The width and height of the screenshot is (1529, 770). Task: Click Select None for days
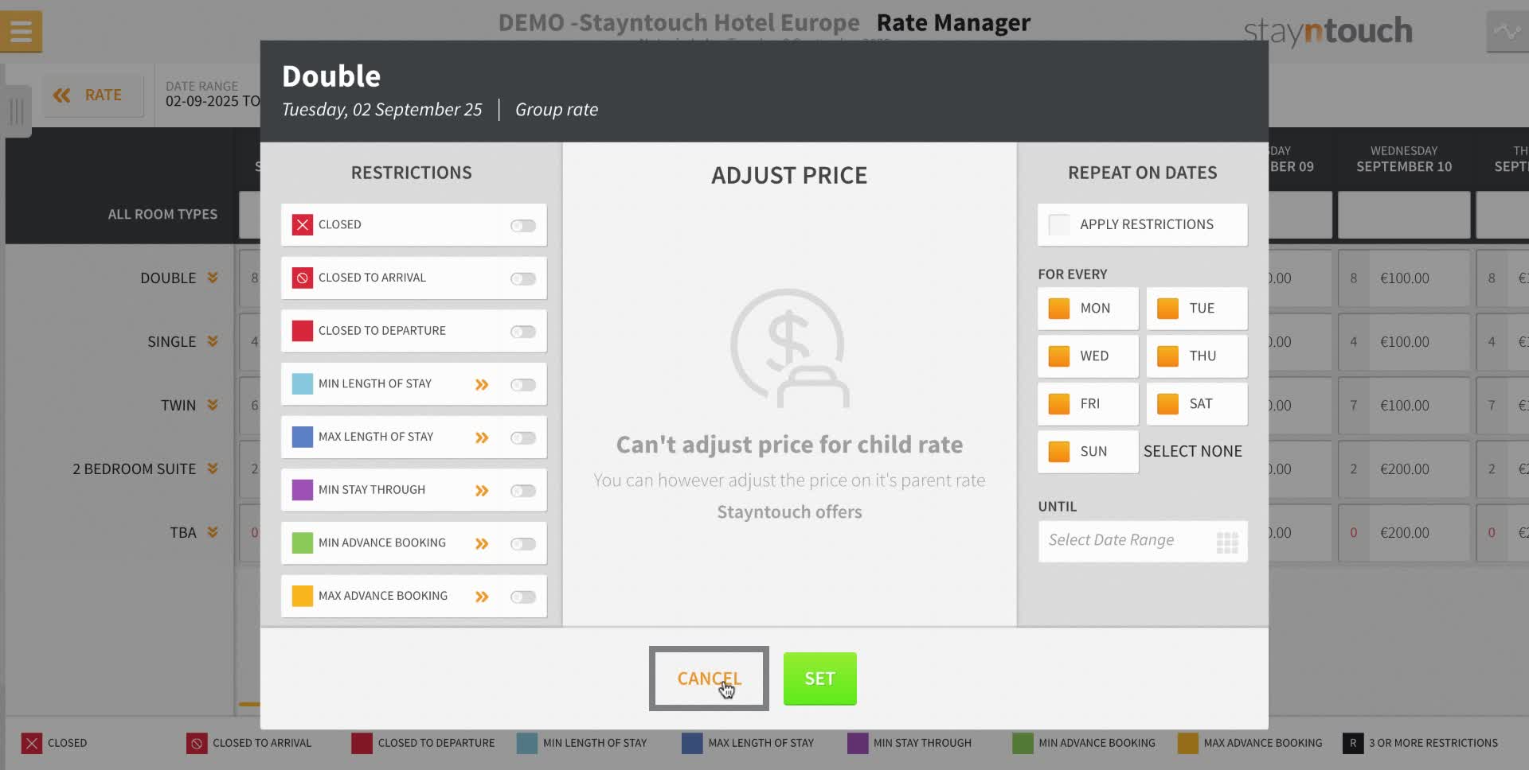(x=1192, y=452)
